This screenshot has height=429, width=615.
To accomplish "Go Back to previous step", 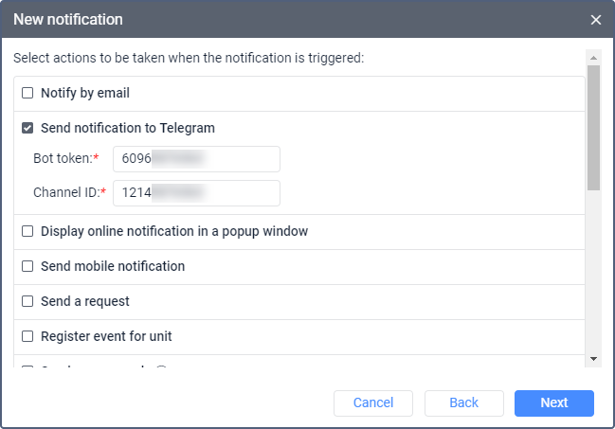I will pos(463,403).
